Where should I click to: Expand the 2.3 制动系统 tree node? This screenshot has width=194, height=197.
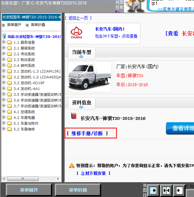click(x=4, y=59)
